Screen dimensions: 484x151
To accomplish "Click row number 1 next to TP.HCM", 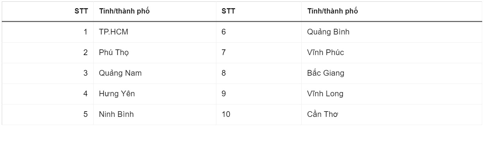I will coord(85,32).
